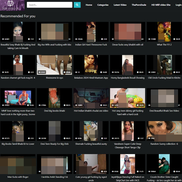This screenshot has height=182, width=182.
Task: Open the Random Sunny collection -6 title
Action: pyautogui.click(x=164, y=144)
